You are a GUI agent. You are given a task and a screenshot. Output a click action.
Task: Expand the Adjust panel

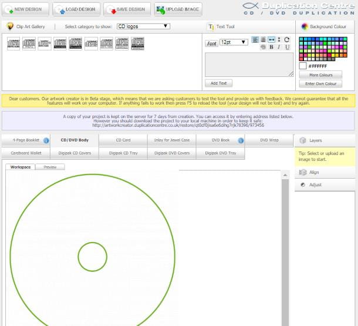(326, 185)
